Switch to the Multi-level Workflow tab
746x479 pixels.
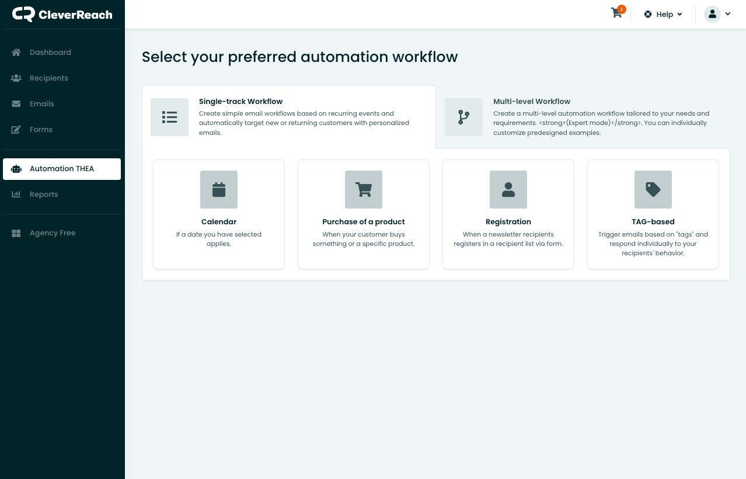582,117
